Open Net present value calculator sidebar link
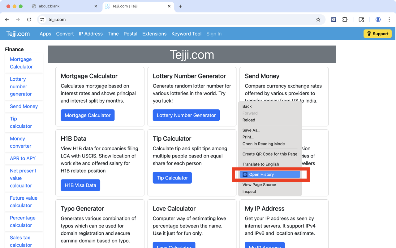The image size is (396, 248). (x=23, y=178)
